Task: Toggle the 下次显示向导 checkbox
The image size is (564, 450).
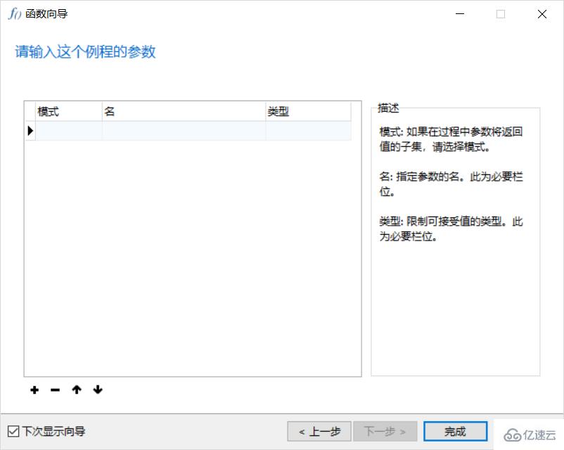Action: [x=13, y=431]
